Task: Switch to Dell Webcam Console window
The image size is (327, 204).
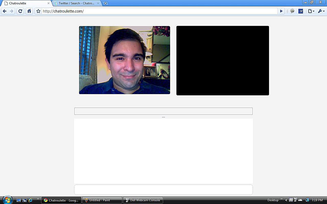Action: 143,200
